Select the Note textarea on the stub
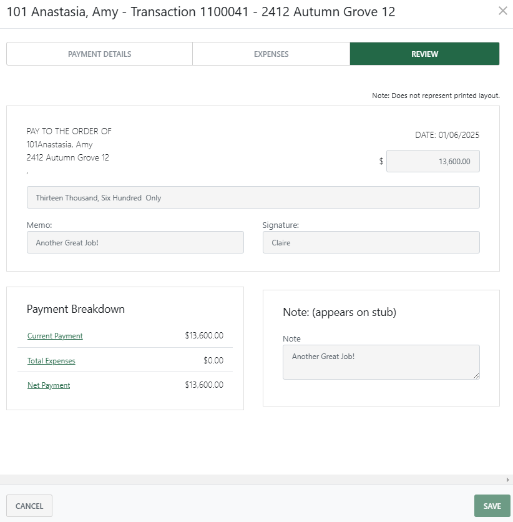The width and height of the screenshot is (513, 522). point(381,362)
